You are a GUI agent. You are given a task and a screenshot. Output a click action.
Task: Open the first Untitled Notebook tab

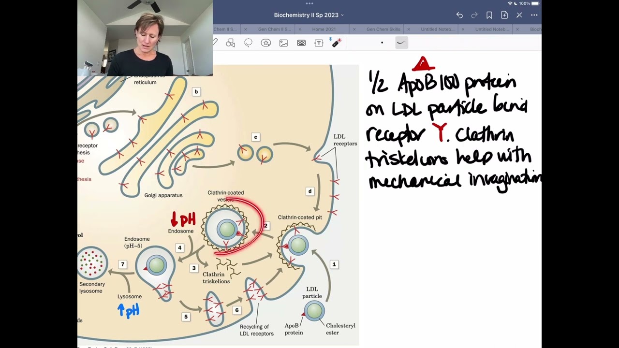pyautogui.click(x=438, y=29)
